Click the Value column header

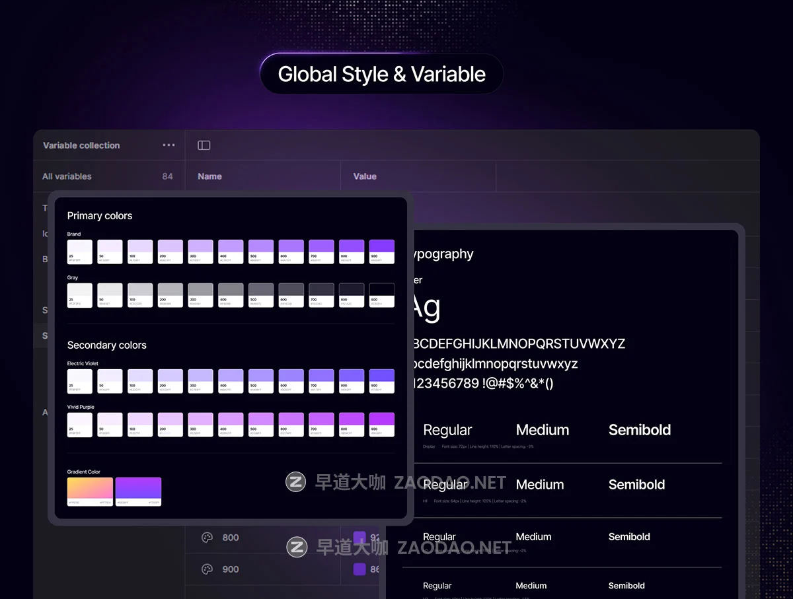364,176
